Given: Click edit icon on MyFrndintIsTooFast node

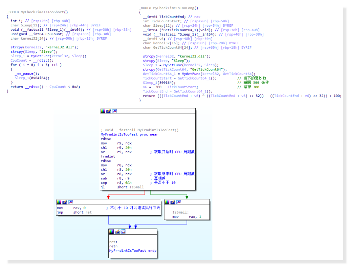Looking at the screenshot, I should pyautogui.click(x=109, y=111).
